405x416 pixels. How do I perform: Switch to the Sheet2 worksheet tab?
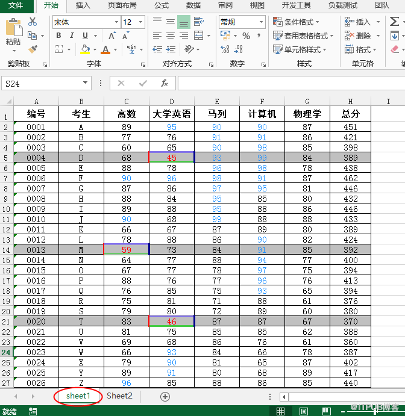point(119,396)
